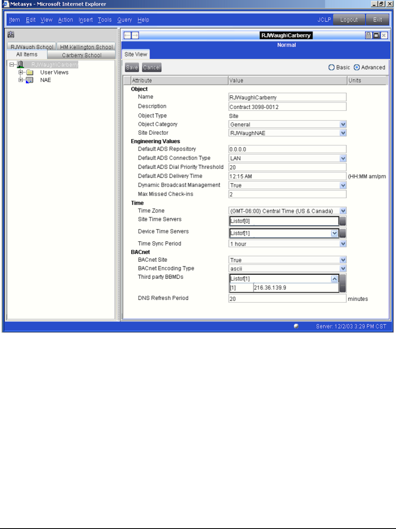Viewport: 396px width, 529px height.
Task: Open Dynamic Broadcast Management dropdown
Action: pyautogui.click(x=343, y=186)
